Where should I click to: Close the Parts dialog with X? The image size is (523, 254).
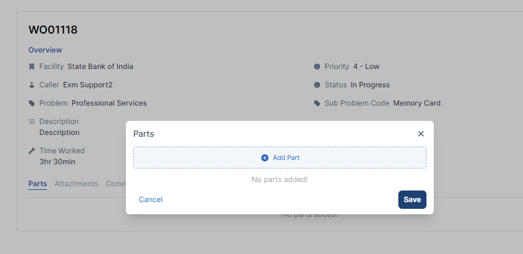(421, 134)
